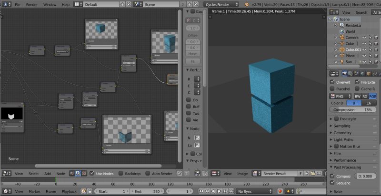Open the Help menu
Image resolution: width=381 pixels, height=196 pixels.
pyautogui.click(x=66, y=4)
